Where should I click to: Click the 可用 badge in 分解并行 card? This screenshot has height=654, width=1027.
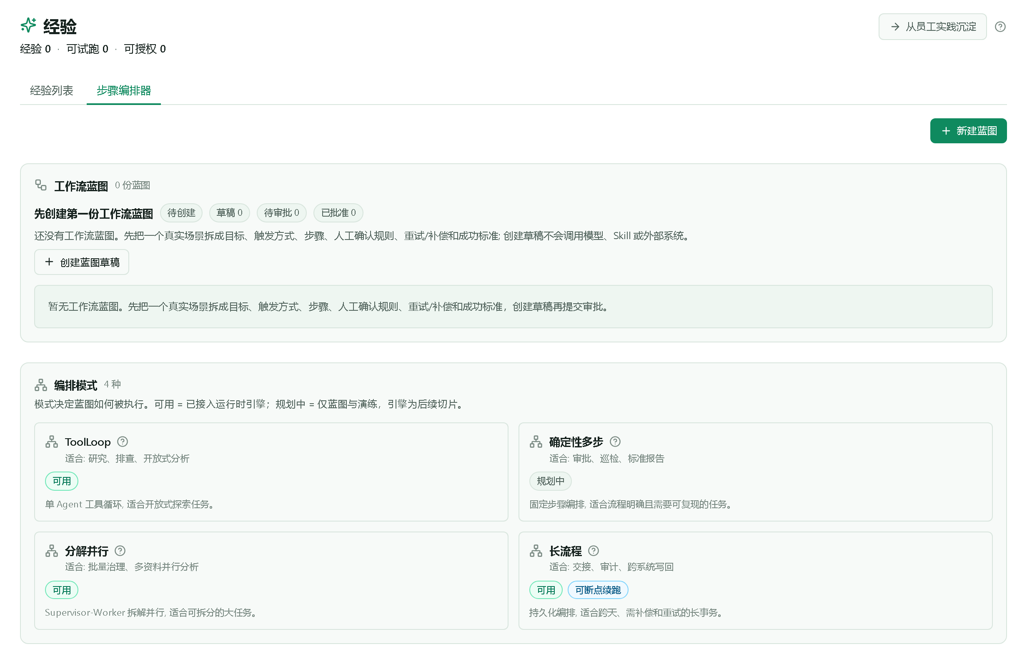point(62,591)
